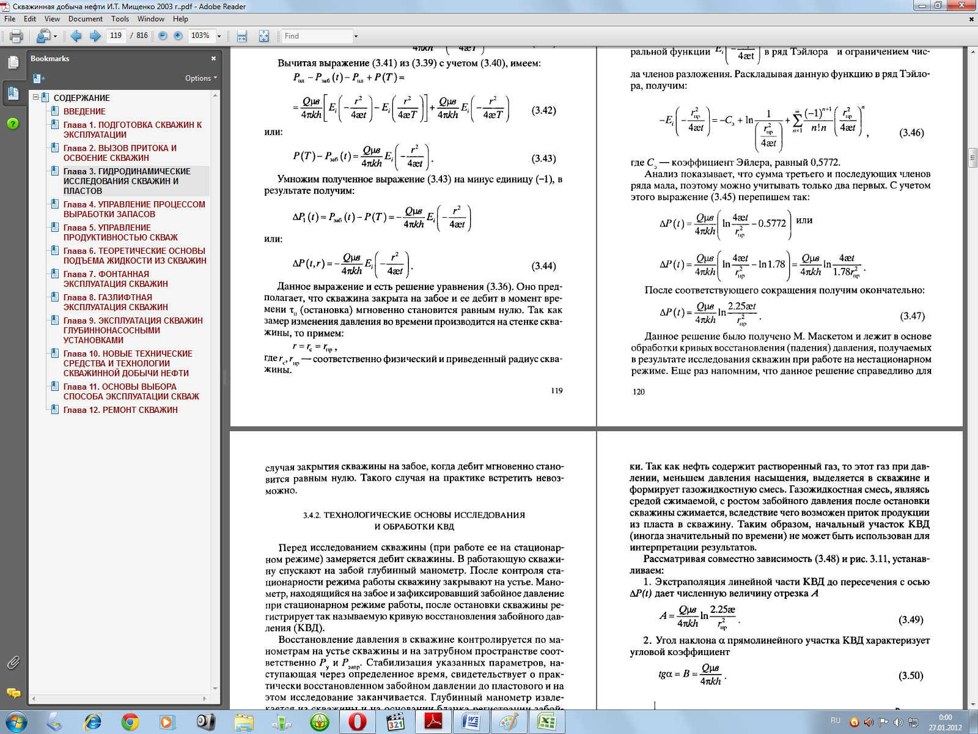The height and width of the screenshot is (734, 978).
Task: Close document via menu-bar X button
Action: tap(971, 19)
